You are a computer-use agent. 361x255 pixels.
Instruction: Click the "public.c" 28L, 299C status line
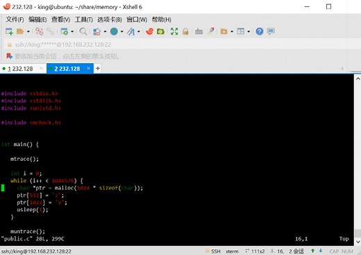click(33, 239)
